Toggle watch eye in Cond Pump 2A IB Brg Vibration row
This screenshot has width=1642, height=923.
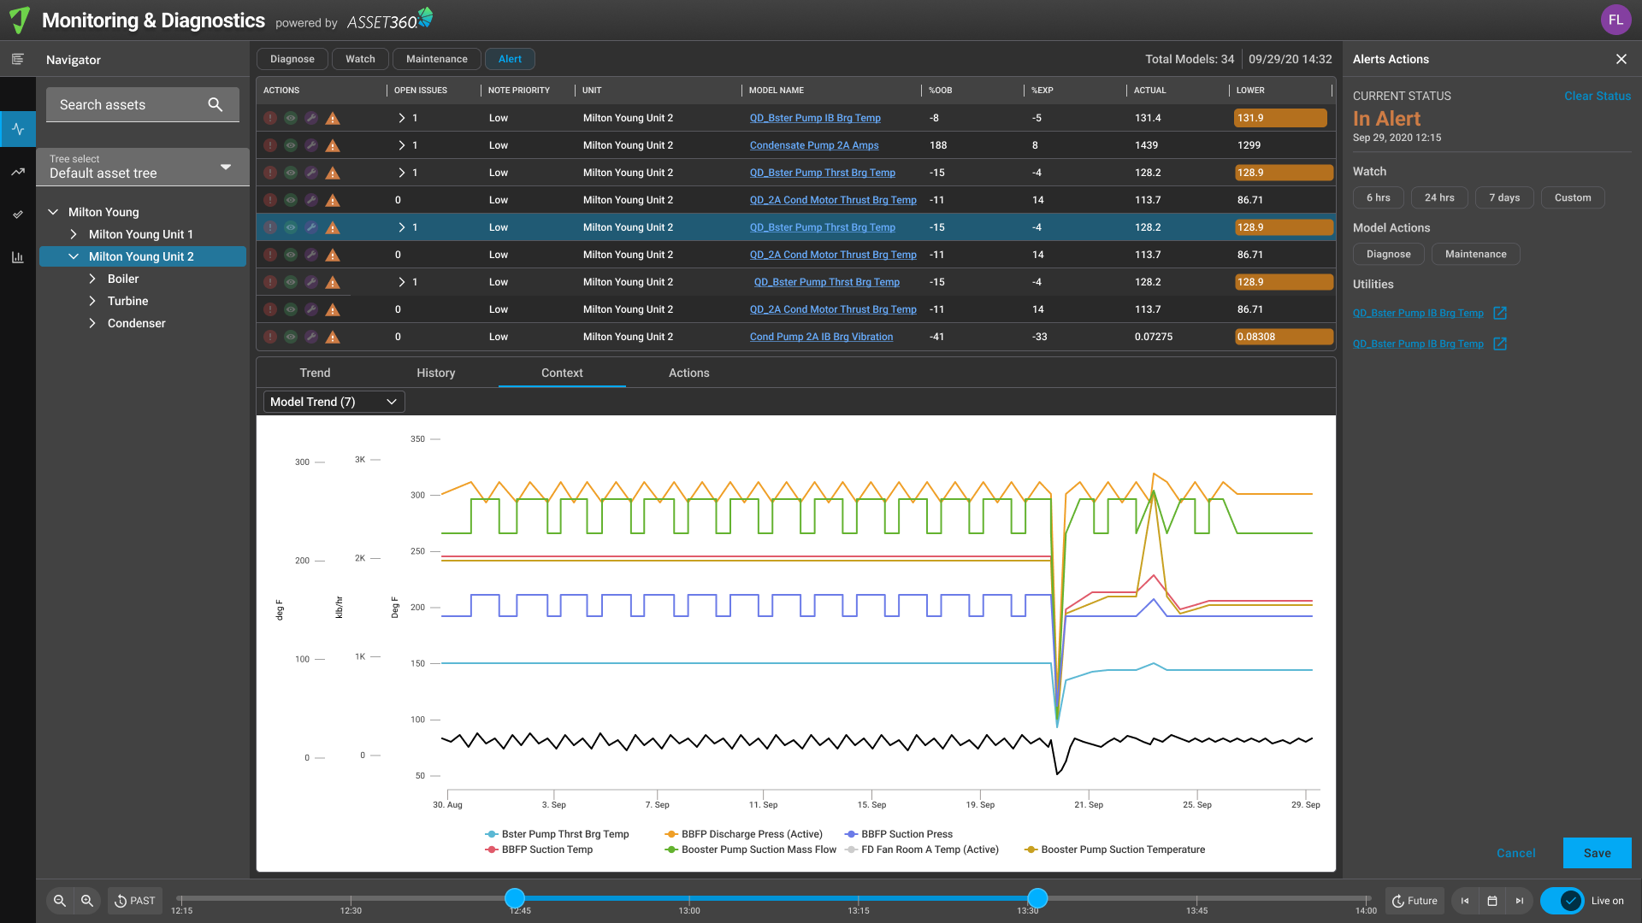(x=291, y=337)
